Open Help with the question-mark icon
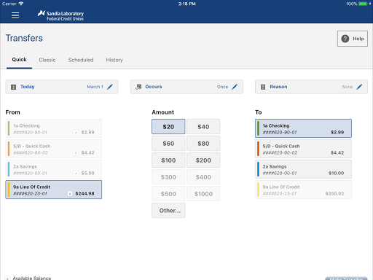373x280 pixels. tap(345, 39)
